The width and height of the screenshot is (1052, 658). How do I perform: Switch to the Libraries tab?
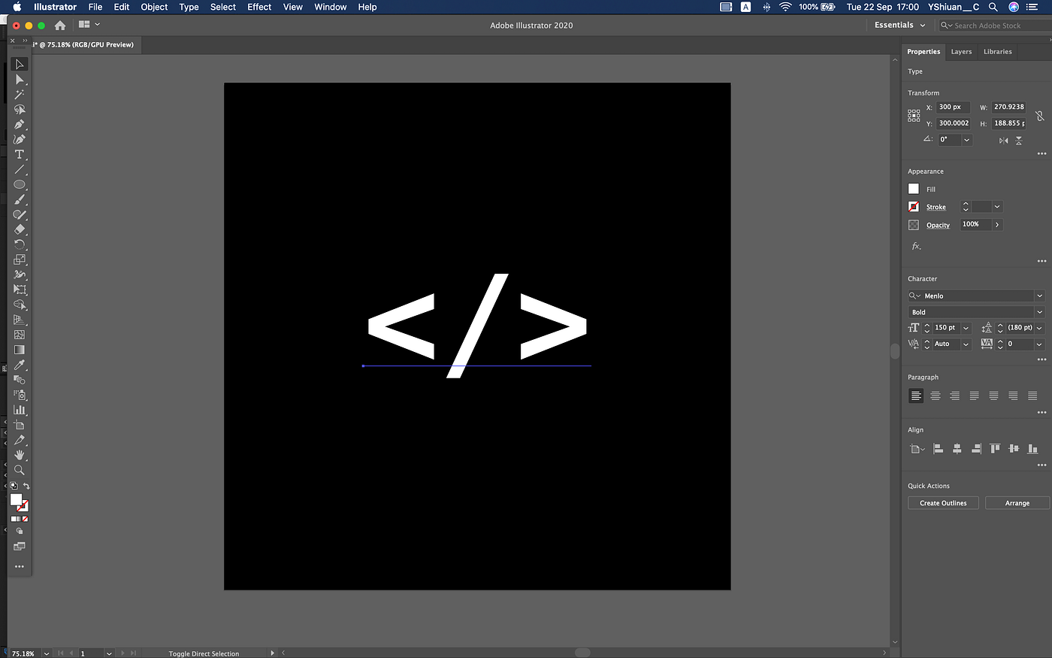[997, 52]
